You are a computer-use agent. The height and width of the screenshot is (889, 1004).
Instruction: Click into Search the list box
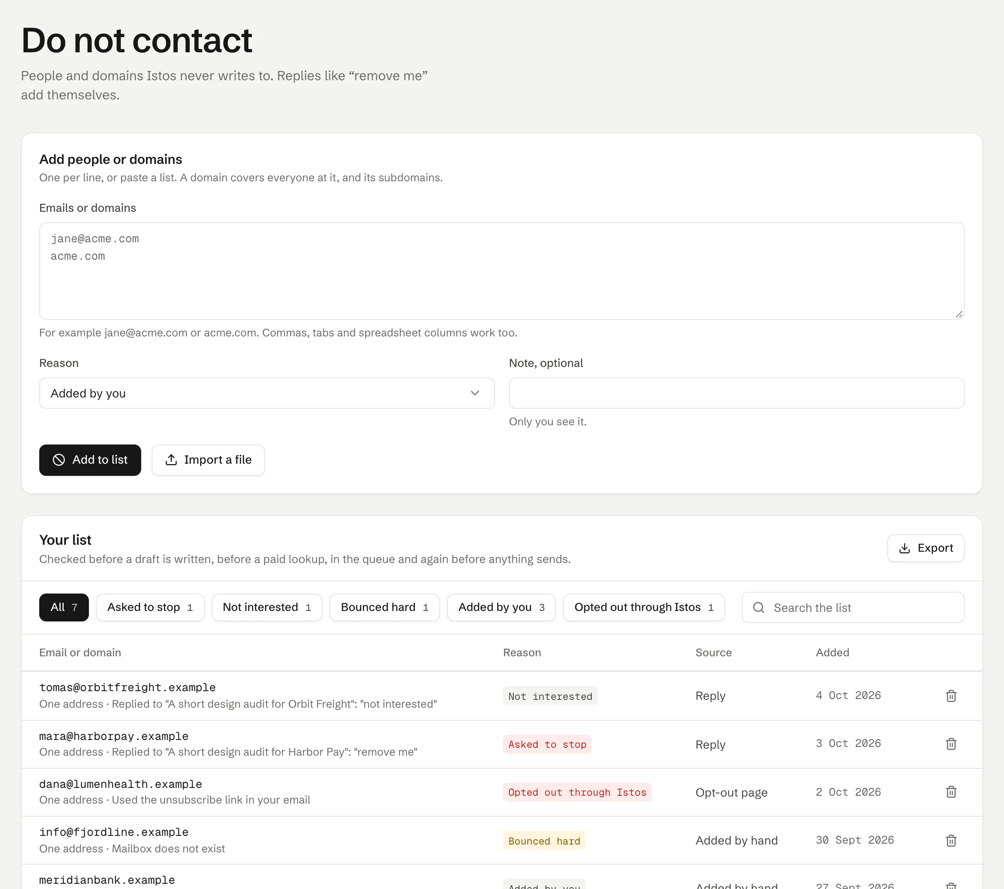(853, 607)
